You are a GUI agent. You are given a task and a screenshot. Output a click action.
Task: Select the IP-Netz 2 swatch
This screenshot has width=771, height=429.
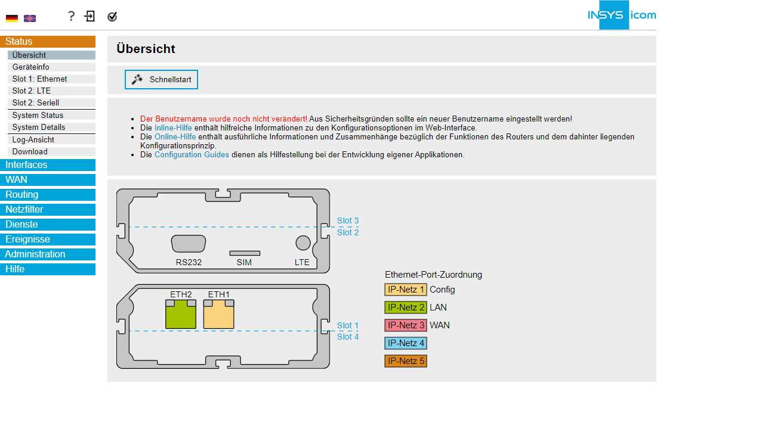[x=406, y=308]
